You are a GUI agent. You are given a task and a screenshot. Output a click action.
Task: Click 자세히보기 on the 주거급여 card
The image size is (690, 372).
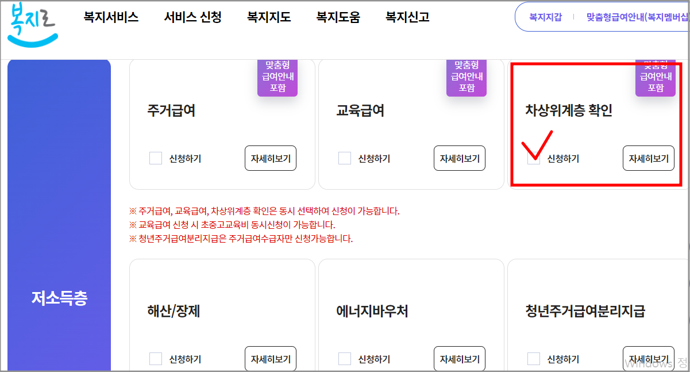(271, 158)
